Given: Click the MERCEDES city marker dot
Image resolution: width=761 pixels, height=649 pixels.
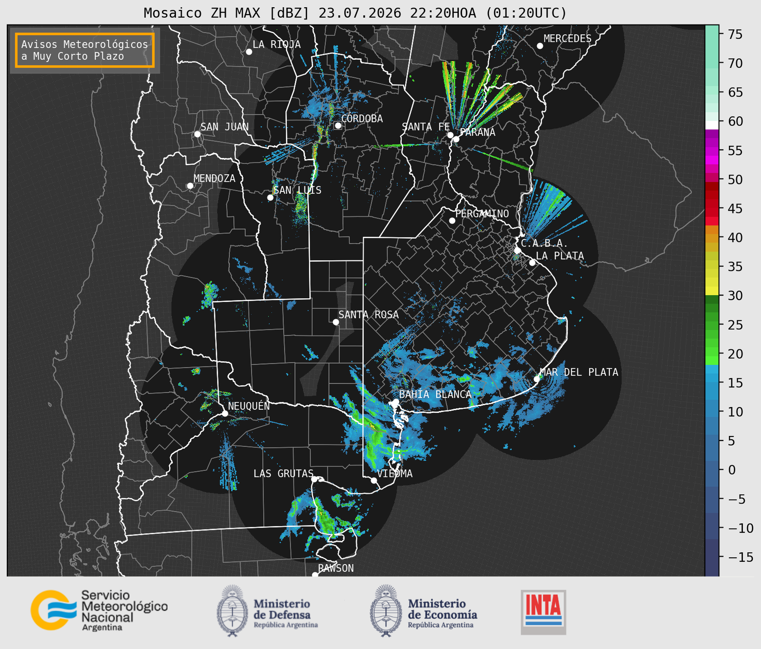Looking at the screenshot, I should tap(540, 46).
